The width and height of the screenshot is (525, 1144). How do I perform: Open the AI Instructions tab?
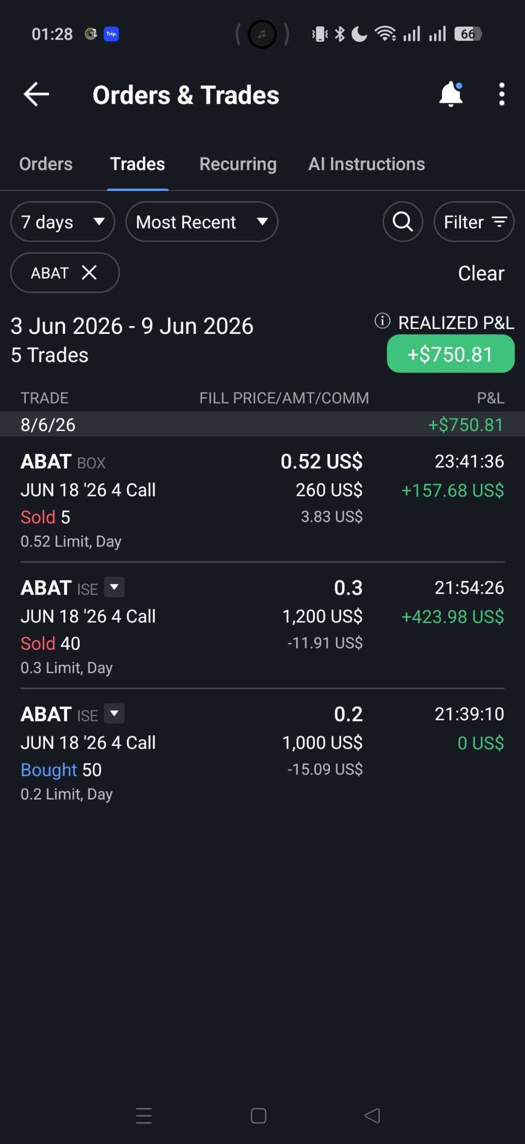tap(366, 164)
